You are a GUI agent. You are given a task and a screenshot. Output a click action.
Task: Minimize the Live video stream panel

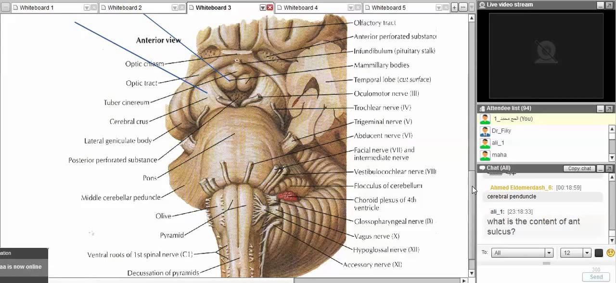(601, 5)
